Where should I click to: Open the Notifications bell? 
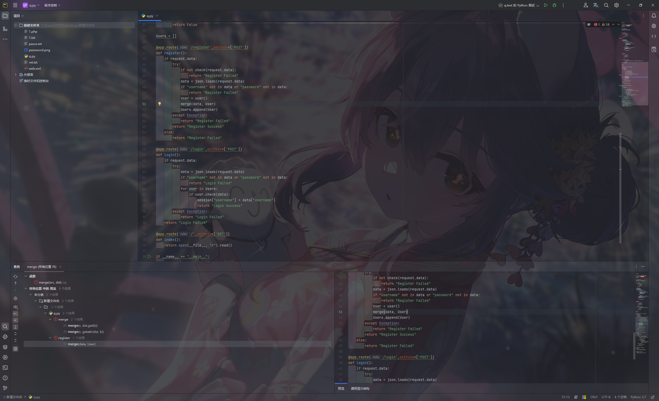(x=654, y=16)
